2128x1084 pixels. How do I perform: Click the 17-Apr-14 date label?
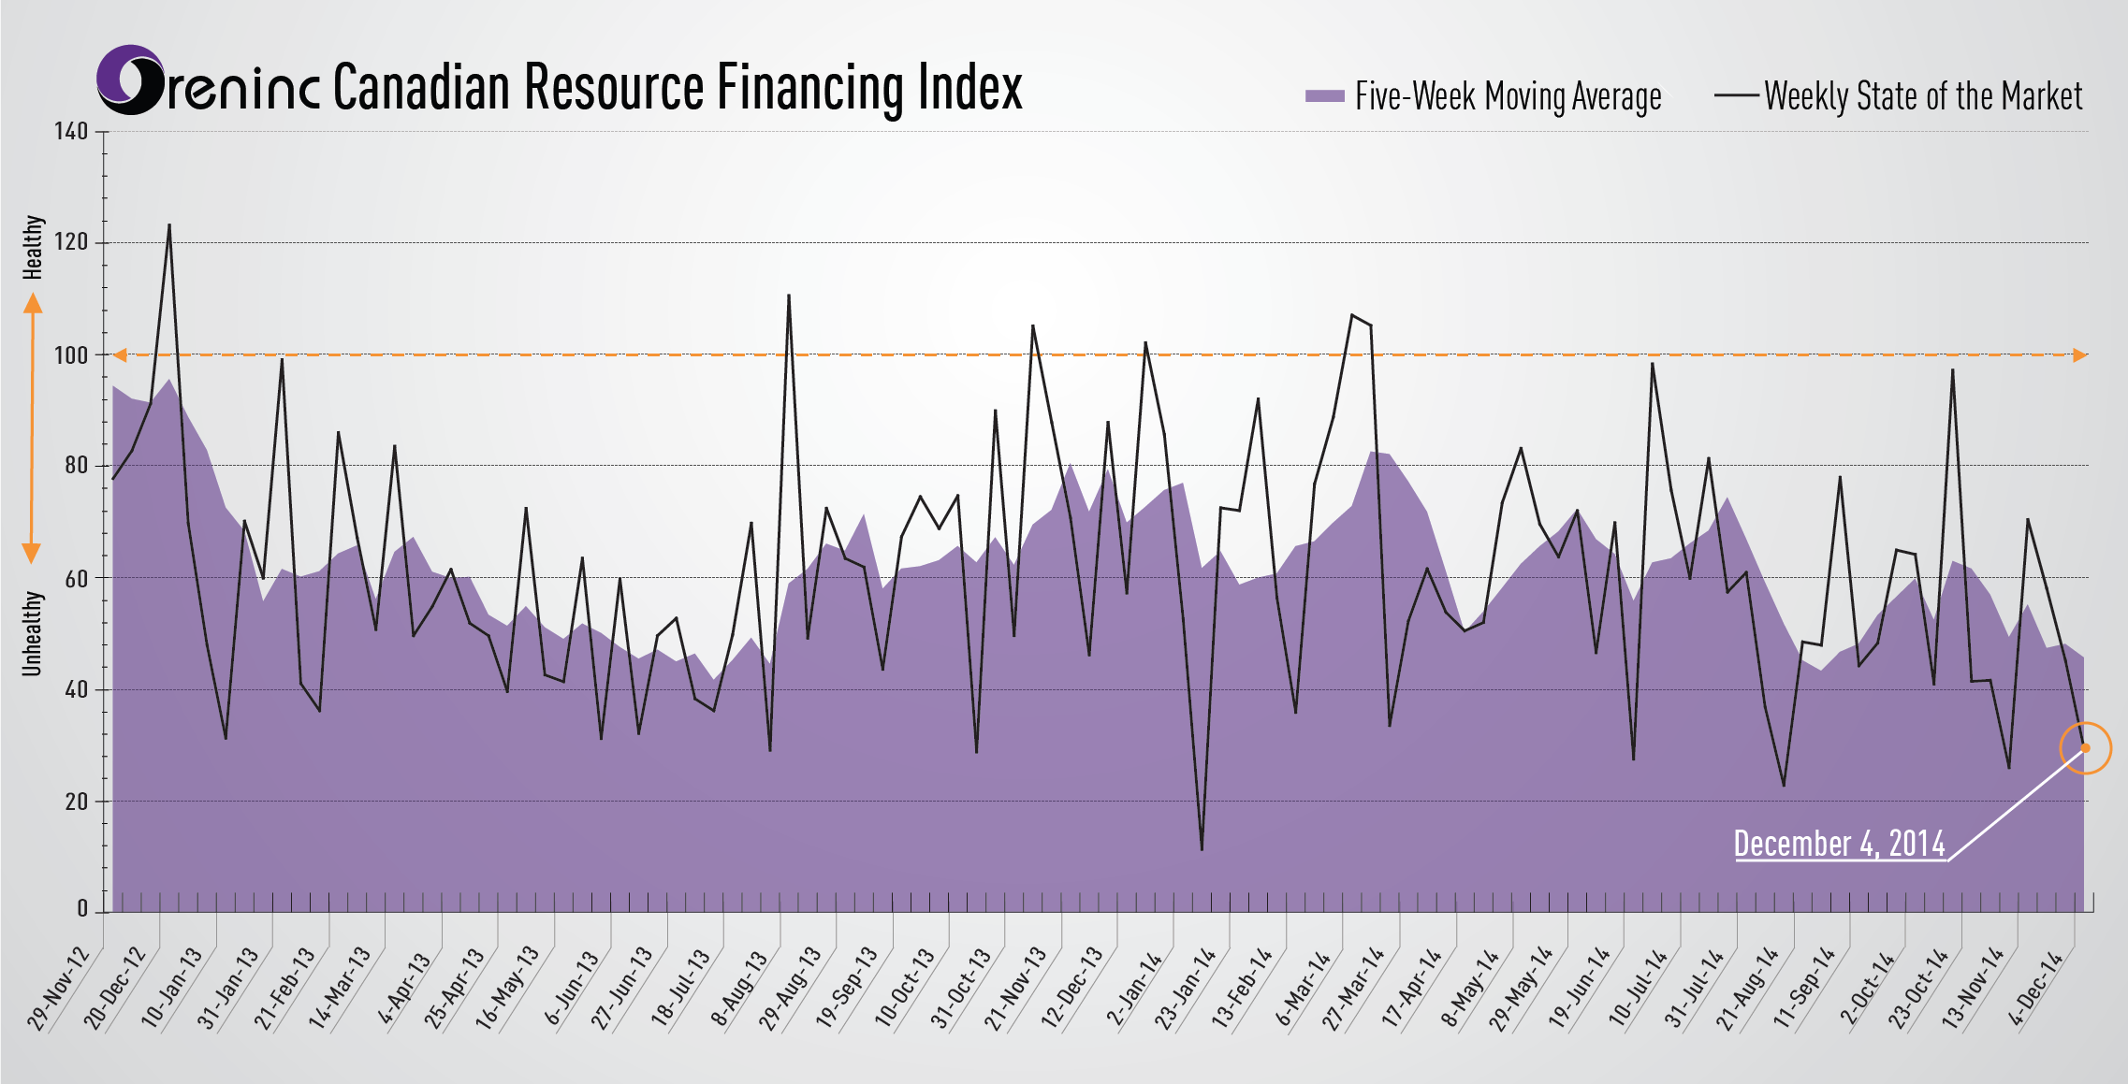click(1415, 988)
